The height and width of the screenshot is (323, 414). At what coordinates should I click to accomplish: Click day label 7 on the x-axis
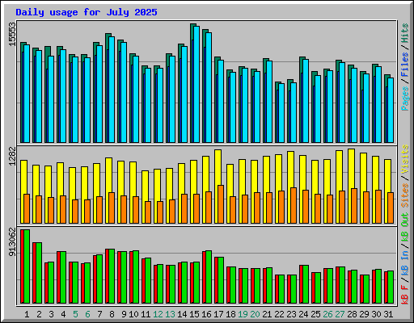pyautogui.click(x=99, y=314)
